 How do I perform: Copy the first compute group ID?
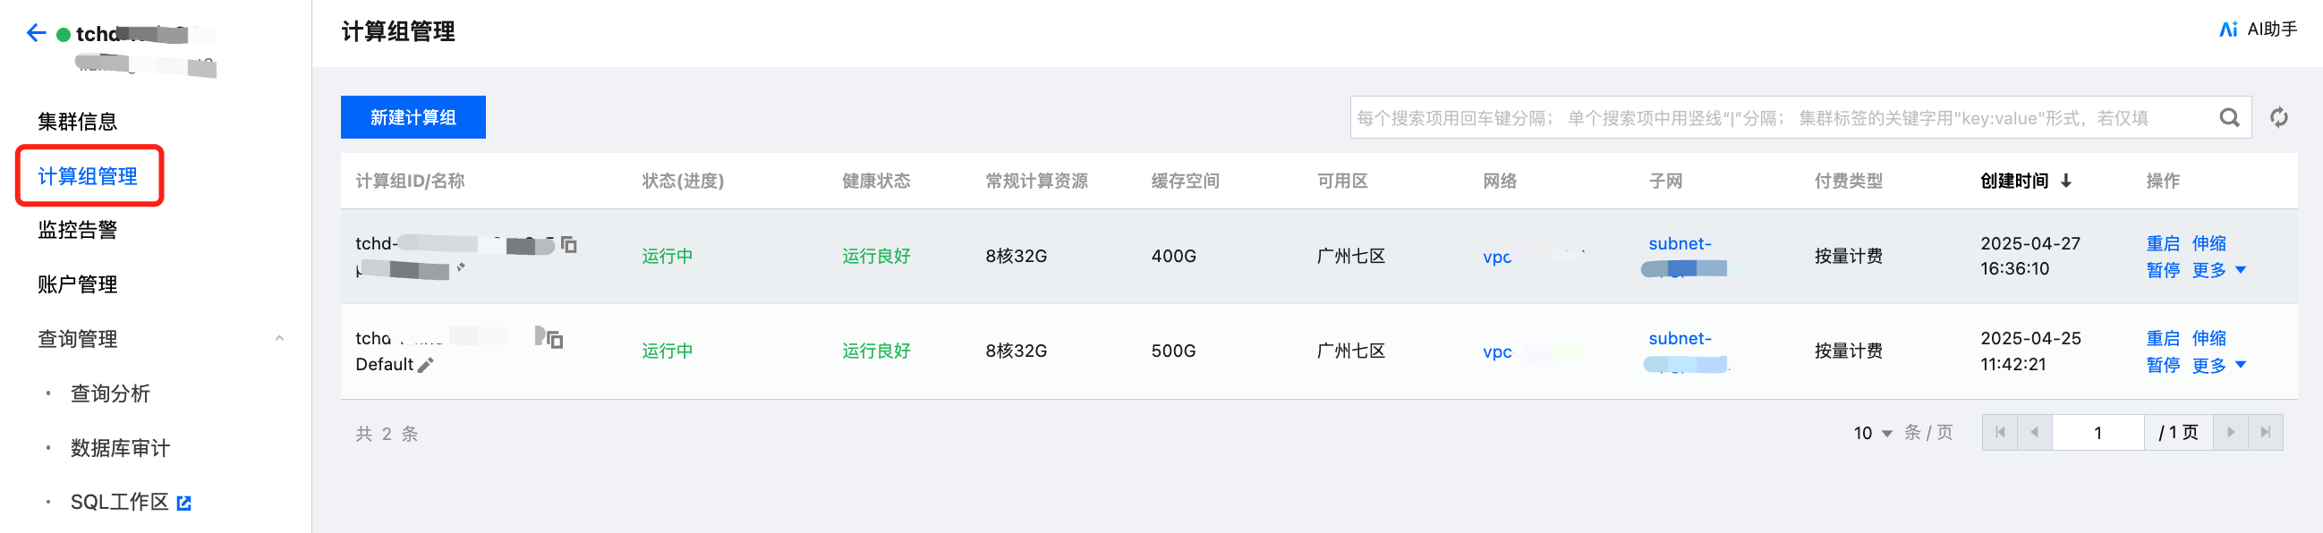tap(569, 244)
